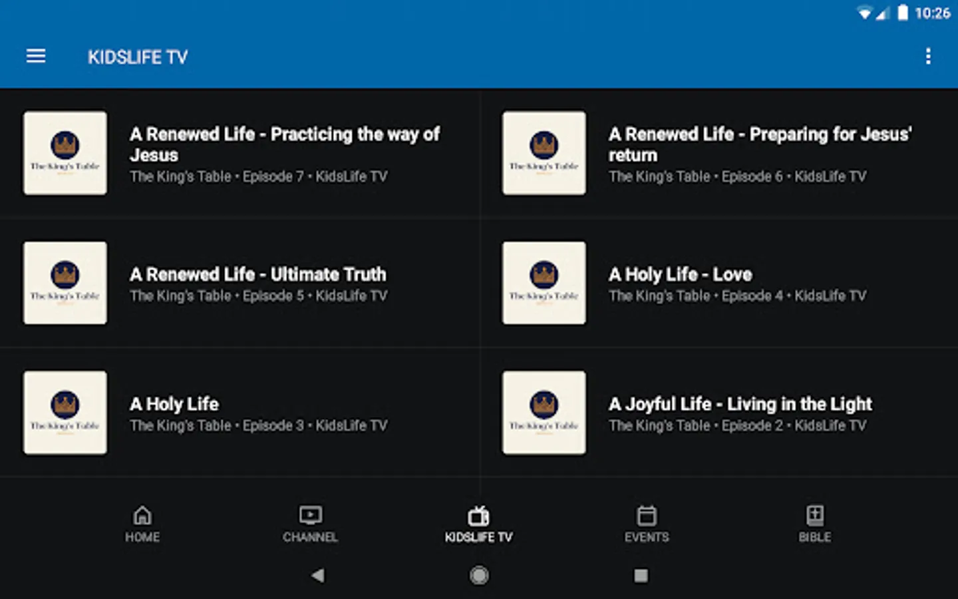Open Episode 5 King's Table thumbnail
This screenshot has width=958, height=599.
click(x=65, y=283)
